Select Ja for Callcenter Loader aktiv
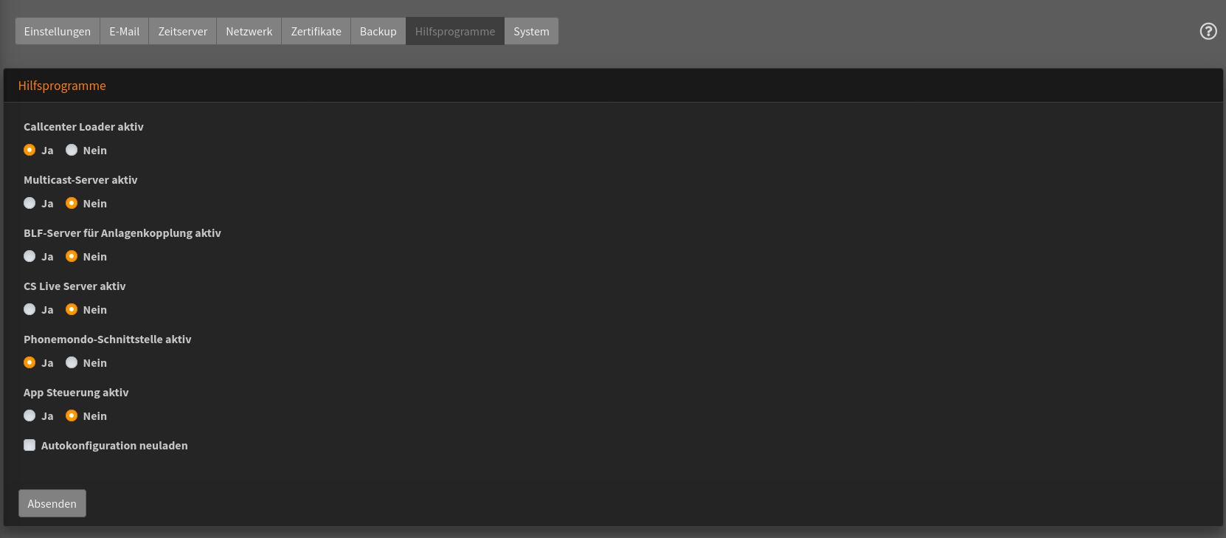Viewport: 1226px width, 538px height. tap(30, 150)
